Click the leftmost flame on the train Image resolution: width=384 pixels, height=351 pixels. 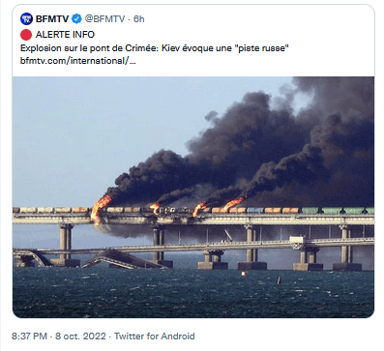pos(100,208)
